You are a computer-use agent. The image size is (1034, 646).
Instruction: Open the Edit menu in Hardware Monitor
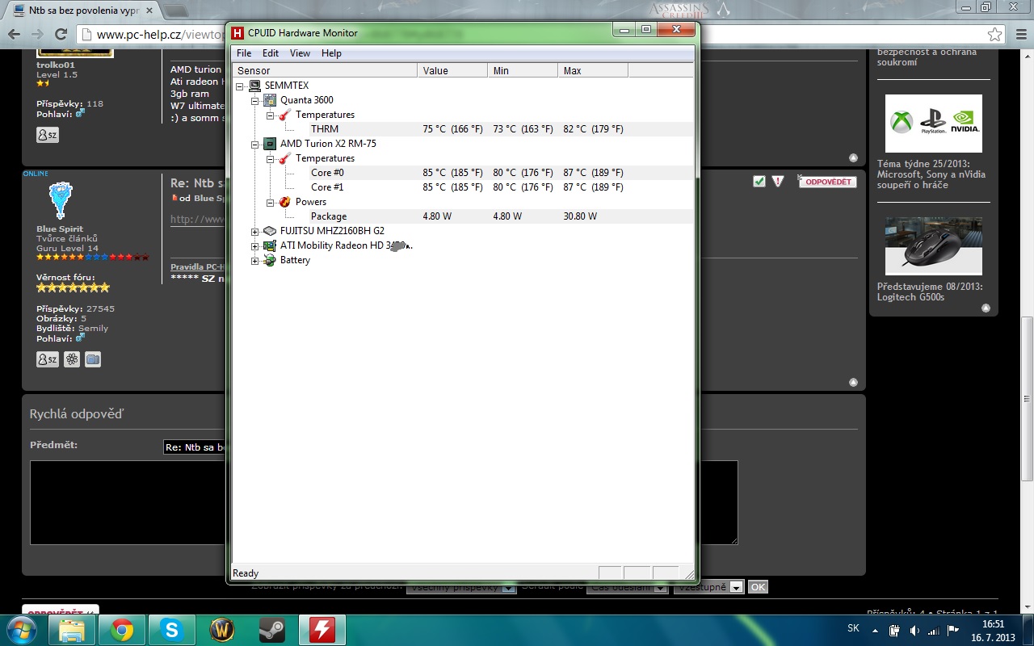[x=271, y=53]
